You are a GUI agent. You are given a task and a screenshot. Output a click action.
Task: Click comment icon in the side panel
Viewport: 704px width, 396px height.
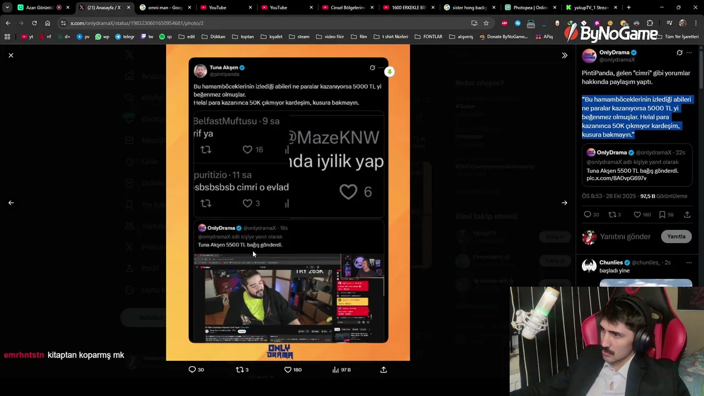[x=587, y=215]
